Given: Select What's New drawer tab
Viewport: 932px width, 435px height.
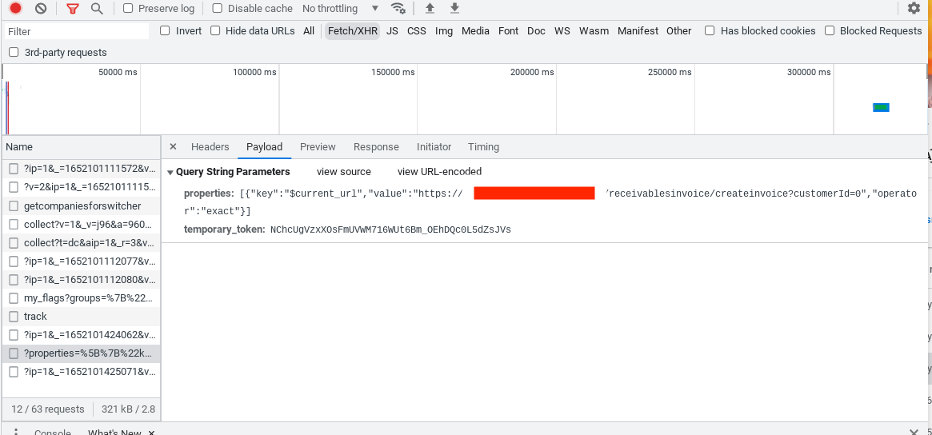Looking at the screenshot, I should pos(114,432).
